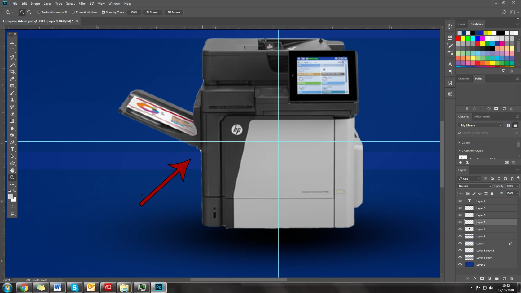Switch to the Channels tab
This screenshot has height=293, width=521.
(464, 78)
